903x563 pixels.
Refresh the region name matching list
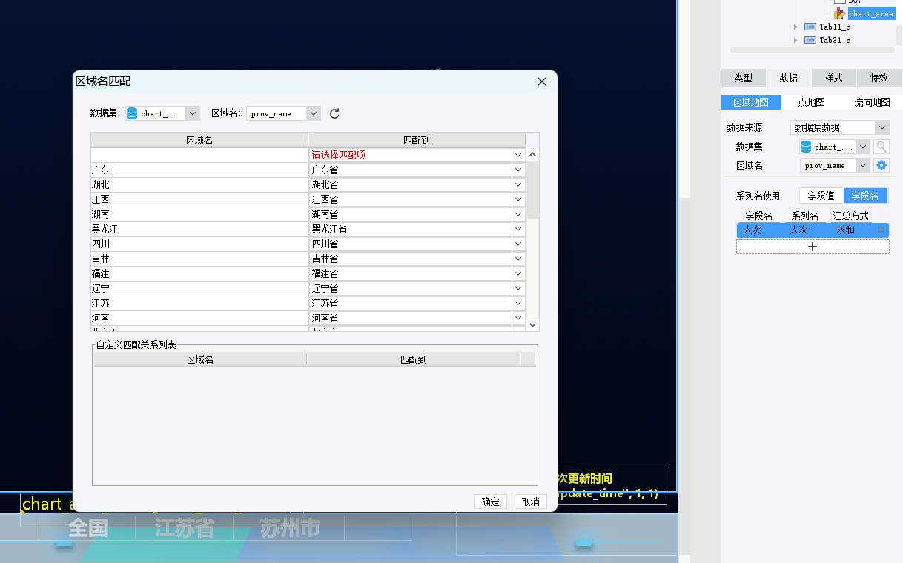point(334,113)
